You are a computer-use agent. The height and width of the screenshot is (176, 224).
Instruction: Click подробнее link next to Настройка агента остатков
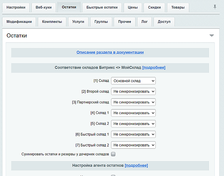point(136,165)
